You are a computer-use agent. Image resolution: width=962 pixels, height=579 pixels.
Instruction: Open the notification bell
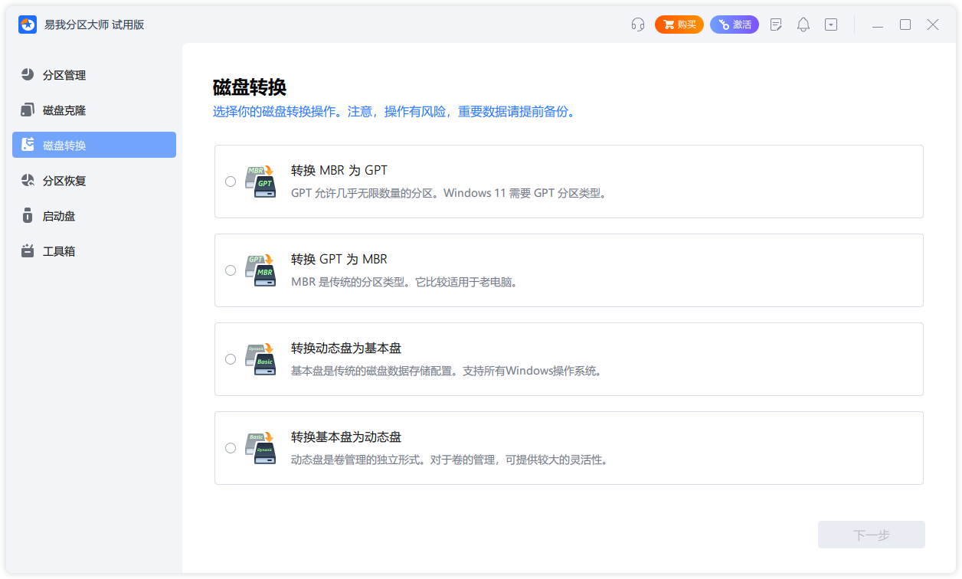pyautogui.click(x=803, y=25)
